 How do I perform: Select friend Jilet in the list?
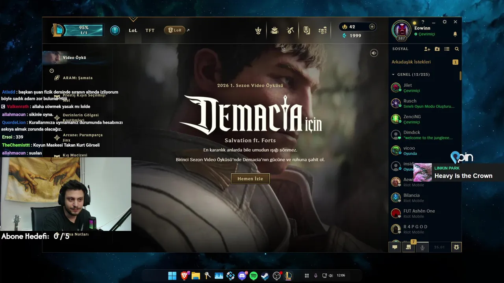424,88
